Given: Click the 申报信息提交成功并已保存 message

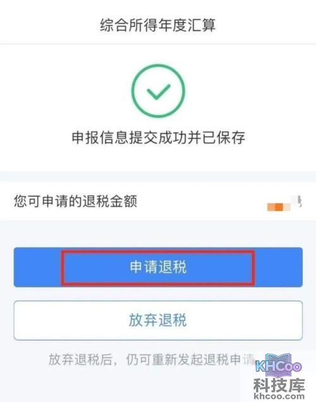Looking at the screenshot, I should tap(158, 137).
